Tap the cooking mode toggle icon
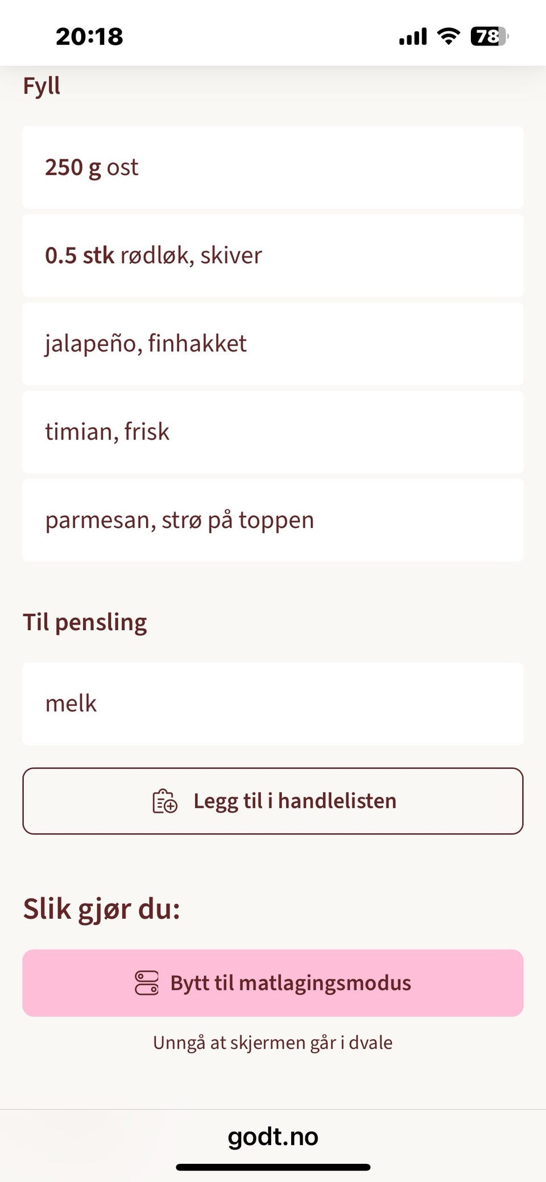Image resolution: width=546 pixels, height=1182 pixels. (x=147, y=983)
